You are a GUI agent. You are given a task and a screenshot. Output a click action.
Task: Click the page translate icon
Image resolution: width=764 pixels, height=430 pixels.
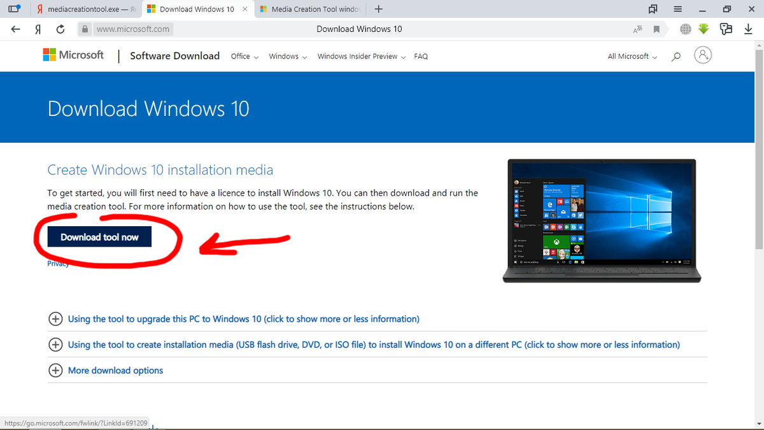(637, 29)
